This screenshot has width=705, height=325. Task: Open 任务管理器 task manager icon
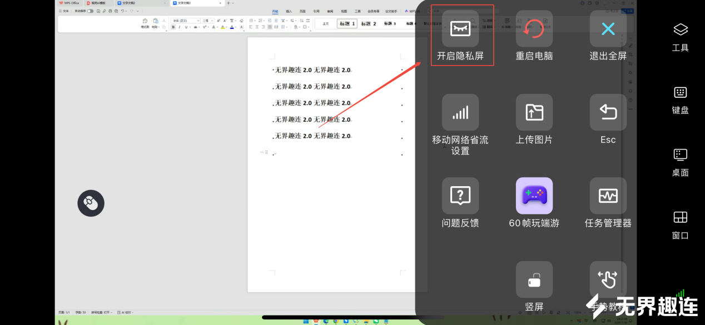tap(608, 196)
